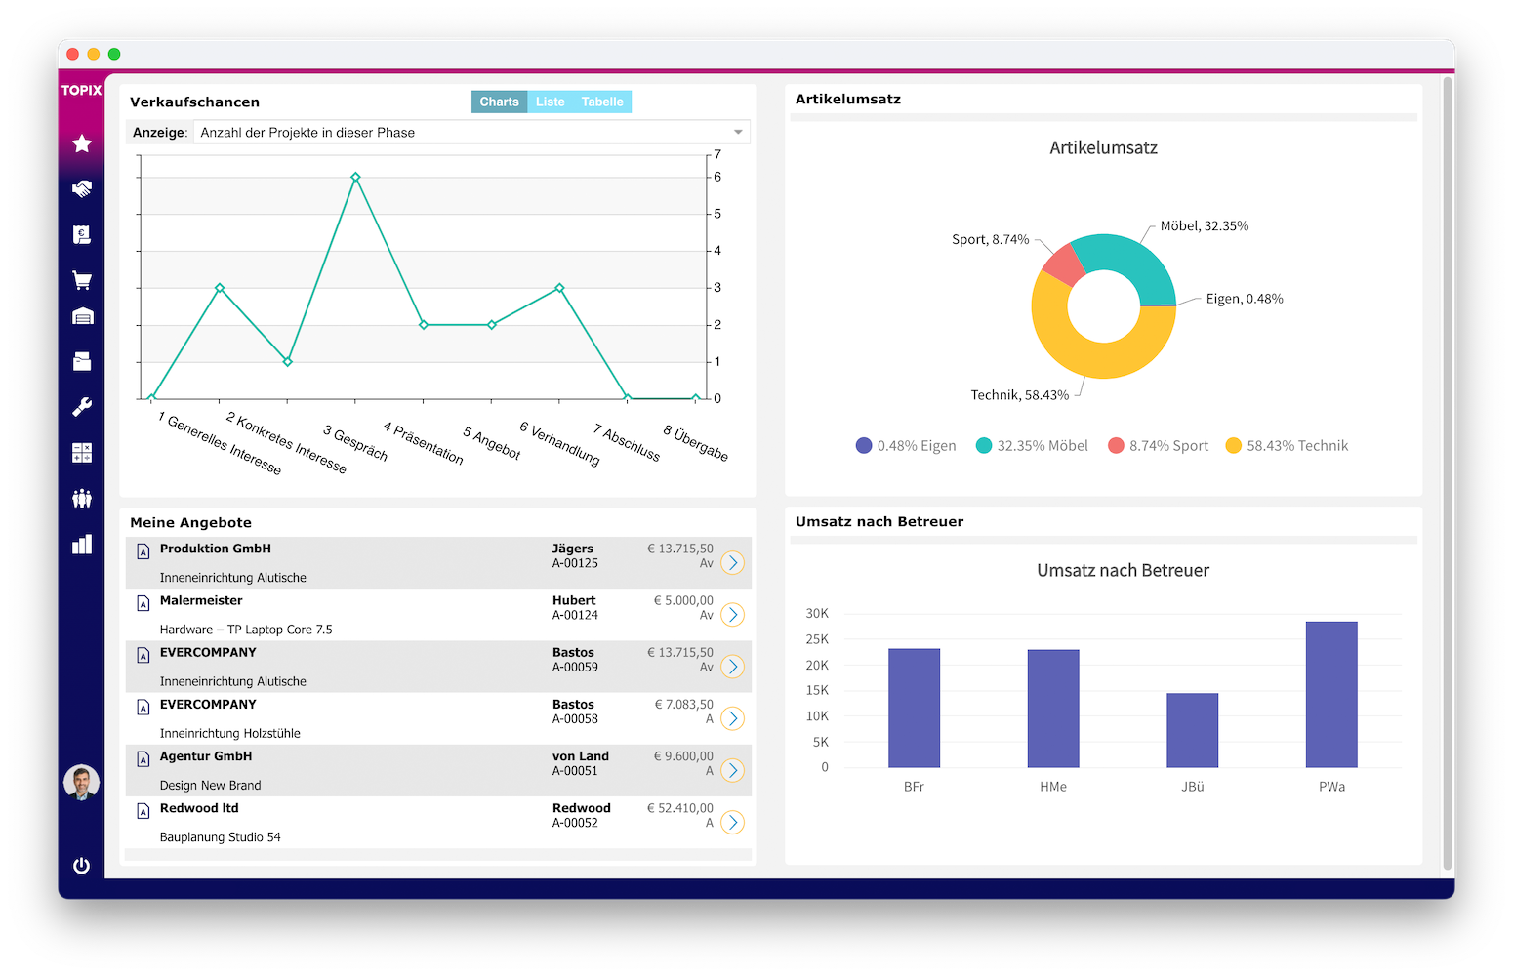Click the Verhandlung data point on line chart
This screenshot has height=976, width=1513.
(x=559, y=288)
